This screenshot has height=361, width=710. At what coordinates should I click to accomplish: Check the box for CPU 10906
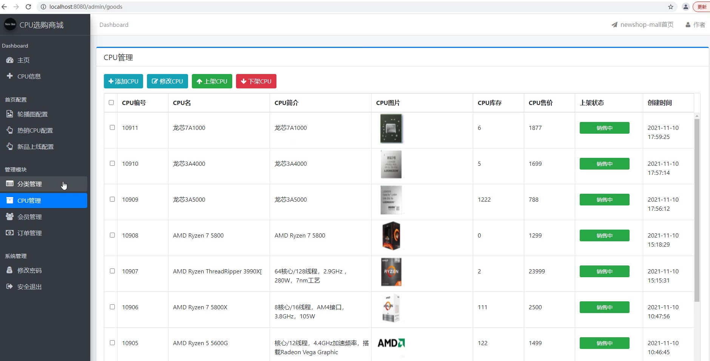click(x=112, y=307)
